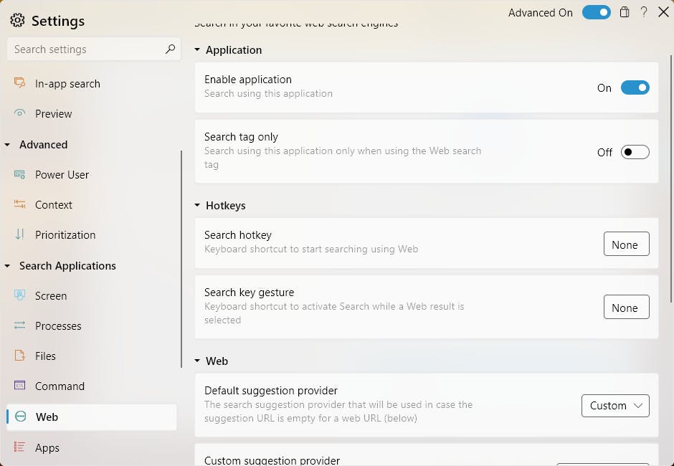The width and height of the screenshot is (674, 466).
Task: Click the sidebar vertical scrollbar
Action: click(x=181, y=258)
